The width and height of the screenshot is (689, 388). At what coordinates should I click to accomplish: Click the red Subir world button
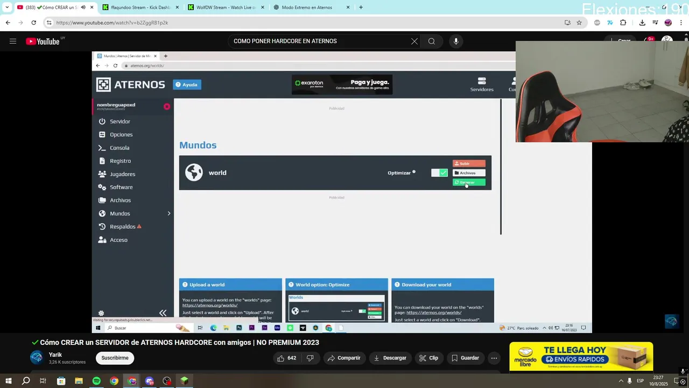point(469,163)
